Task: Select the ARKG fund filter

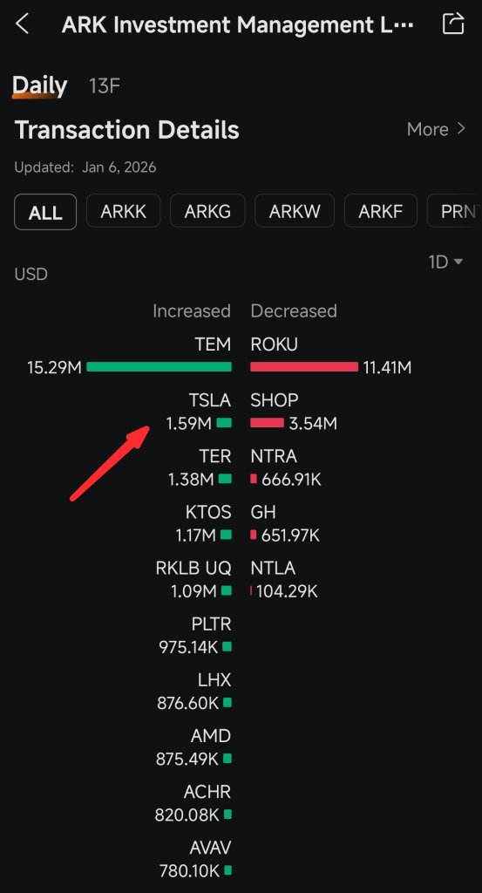Action: pyautogui.click(x=207, y=212)
